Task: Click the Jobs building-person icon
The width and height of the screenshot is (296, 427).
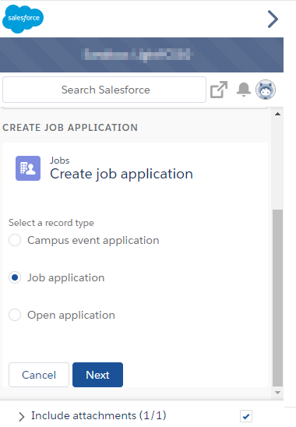Action: pyautogui.click(x=28, y=168)
